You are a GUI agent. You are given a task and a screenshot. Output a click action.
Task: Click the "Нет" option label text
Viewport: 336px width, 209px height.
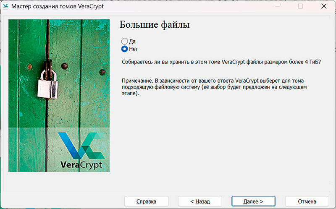(134, 49)
